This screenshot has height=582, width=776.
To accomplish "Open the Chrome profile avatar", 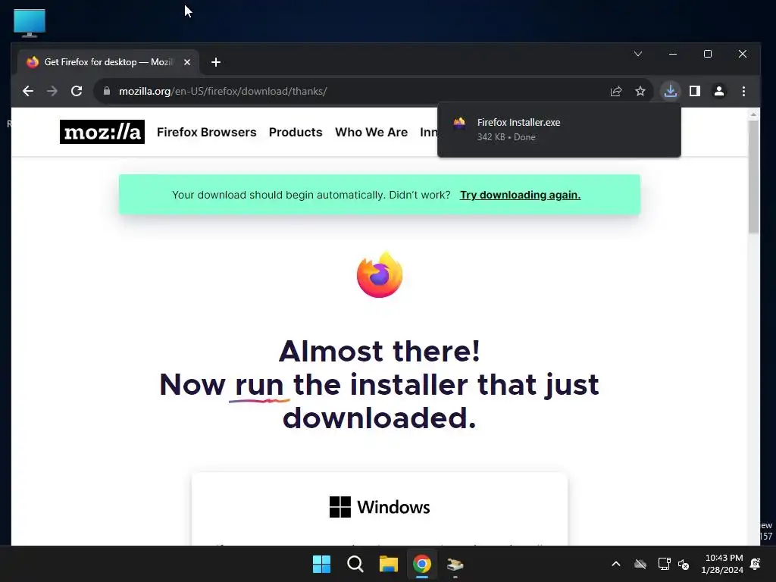I will tap(719, 91).
